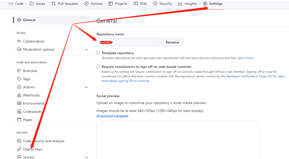Click the Codespaces icon in sidebar
Image resolution: width=289 pixels, height=159 pixels.
(19, 111)
